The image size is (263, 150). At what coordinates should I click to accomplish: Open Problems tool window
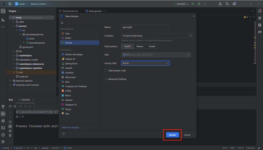tap(3, 135)
